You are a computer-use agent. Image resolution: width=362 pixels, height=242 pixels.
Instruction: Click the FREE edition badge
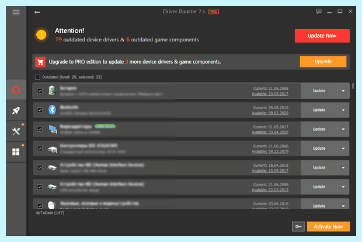(213, 11)
